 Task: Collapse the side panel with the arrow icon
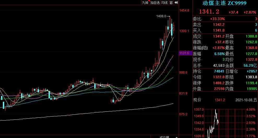(176, 2)
